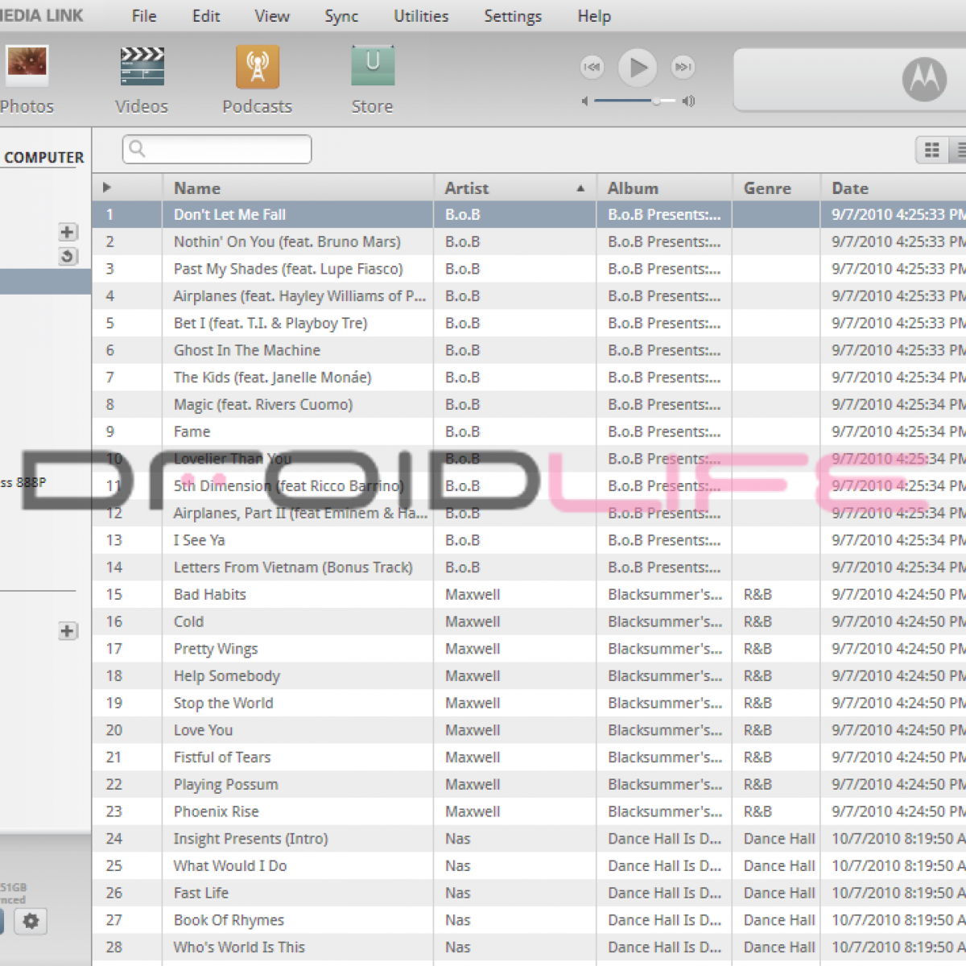Open the Sync menu

point(341,16)
